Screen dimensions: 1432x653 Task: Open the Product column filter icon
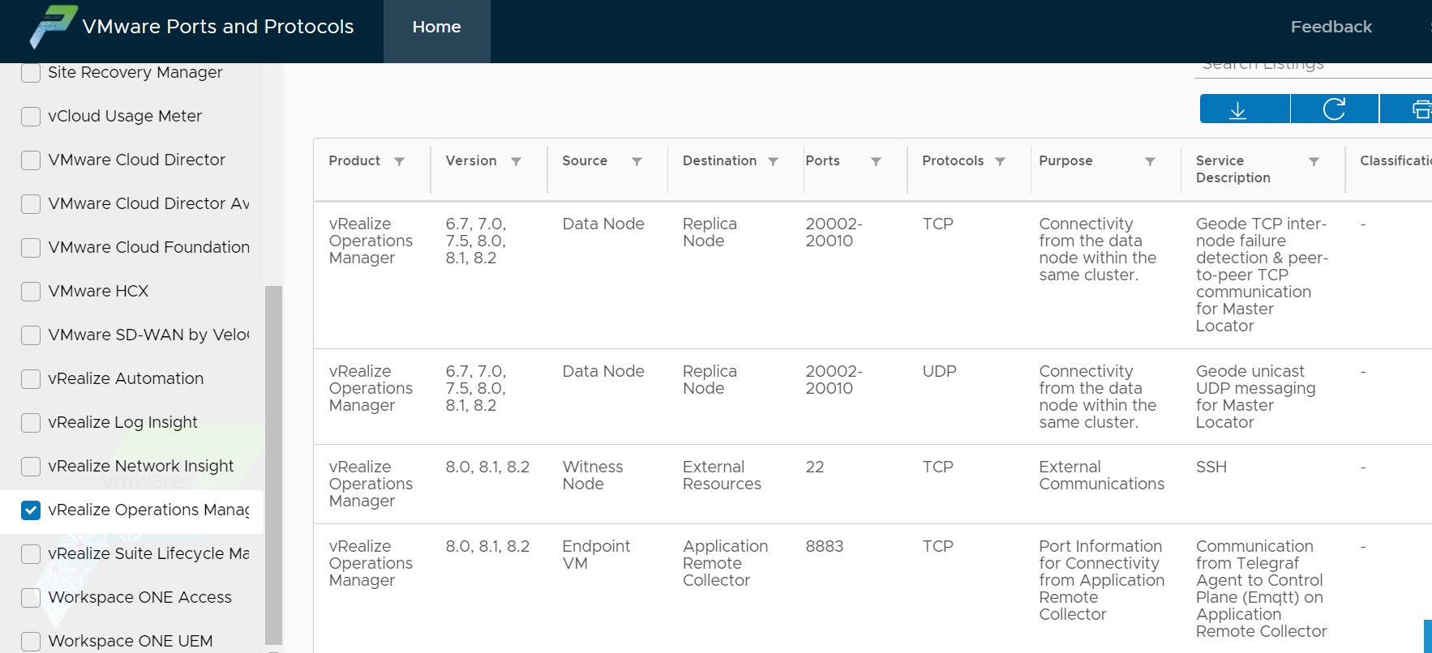[x=399, y=161]
